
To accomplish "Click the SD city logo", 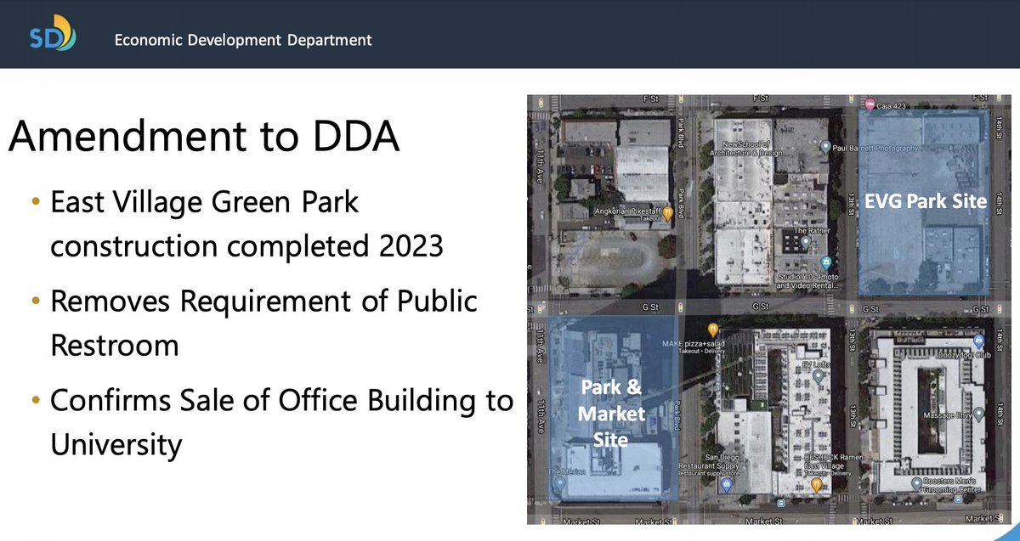I will (53, 34).
